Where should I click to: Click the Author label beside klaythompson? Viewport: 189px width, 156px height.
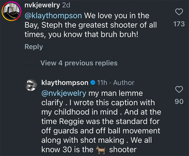[123, 83]
